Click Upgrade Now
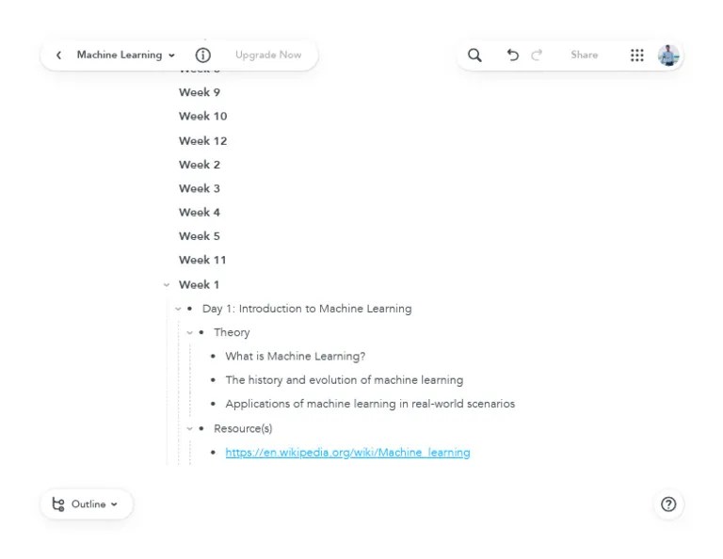Viewport: 723px width, 559px height. [x=268, y=55]
